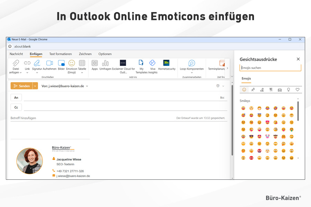Viewport: 311px width, 207px height.
Task: Expand the chevron next to the shield icon
Action: click(223, 86)
